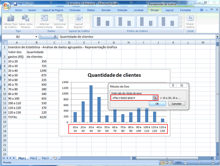Click the Office button logo
Image resolution: width=220 pixels, height=166 pixels.
coord(6,5)
